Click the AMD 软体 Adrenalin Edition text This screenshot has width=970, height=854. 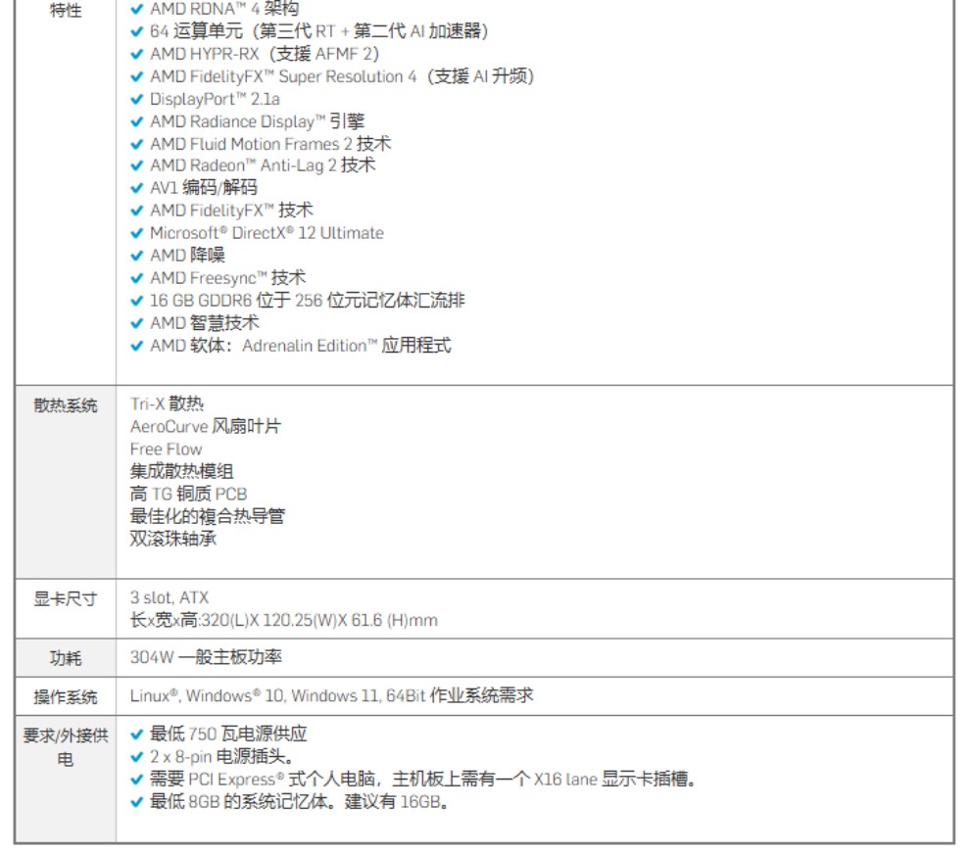coord(300,346)
